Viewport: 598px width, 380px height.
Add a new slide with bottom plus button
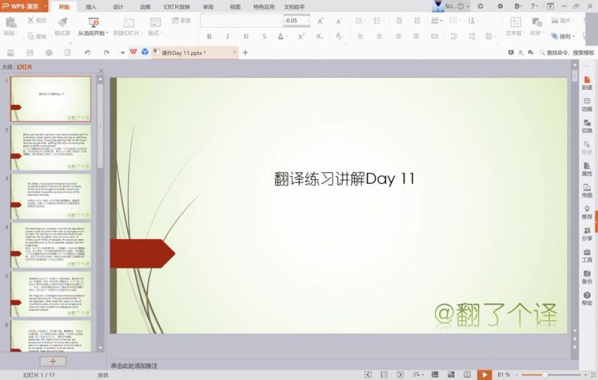53,361
